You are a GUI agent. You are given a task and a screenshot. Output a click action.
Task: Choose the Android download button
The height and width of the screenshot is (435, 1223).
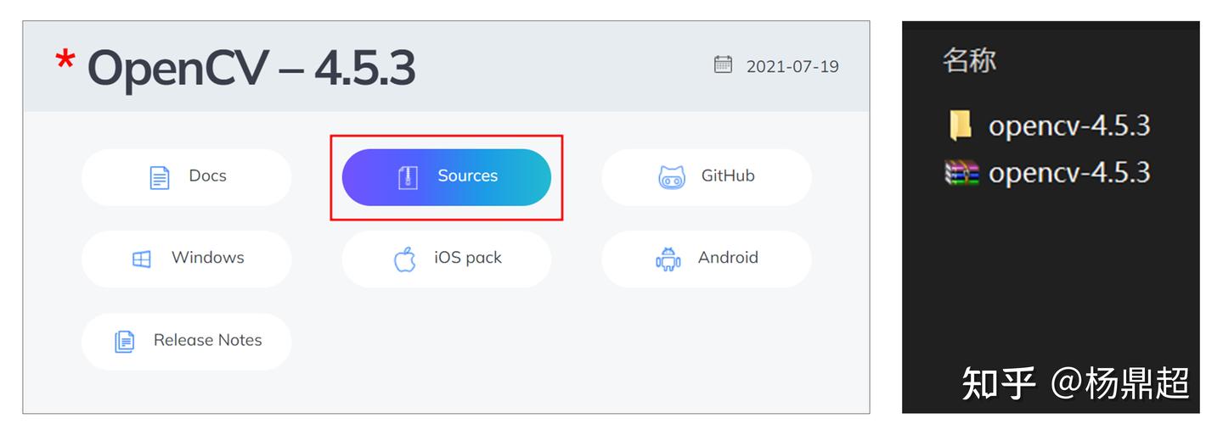click(x=707, y=258)
